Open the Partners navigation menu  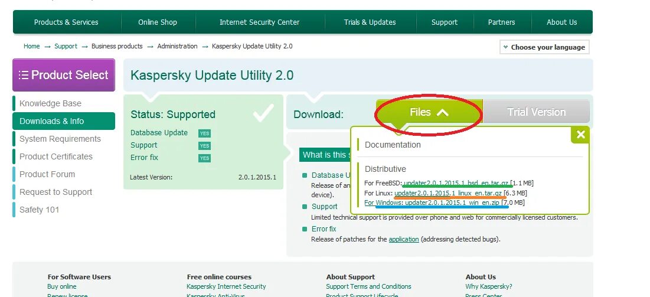[x=502, y=22]
